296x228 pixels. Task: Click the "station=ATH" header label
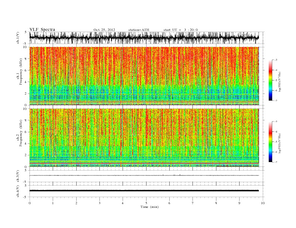tap(139, 30)
